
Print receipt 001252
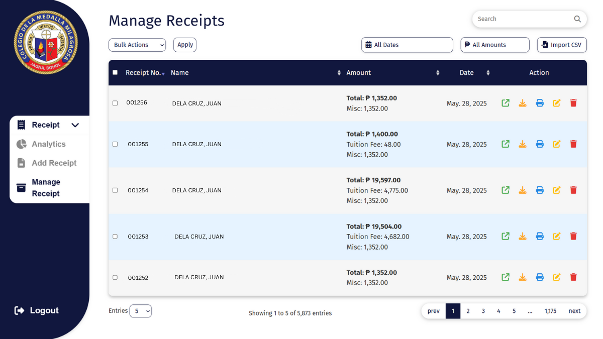coord(540,277)
